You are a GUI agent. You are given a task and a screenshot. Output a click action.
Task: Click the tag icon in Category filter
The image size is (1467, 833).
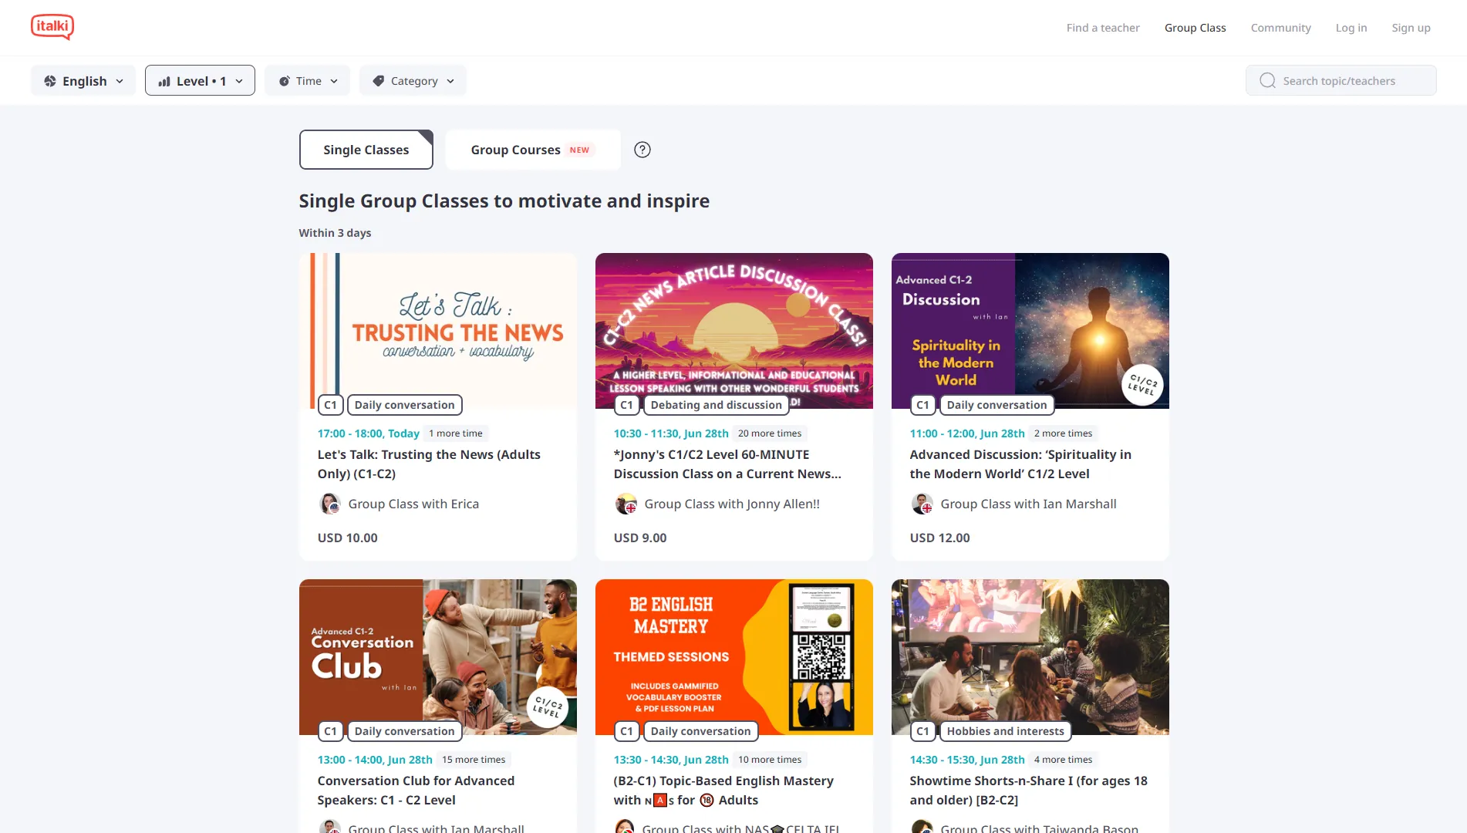click(379, 81)
